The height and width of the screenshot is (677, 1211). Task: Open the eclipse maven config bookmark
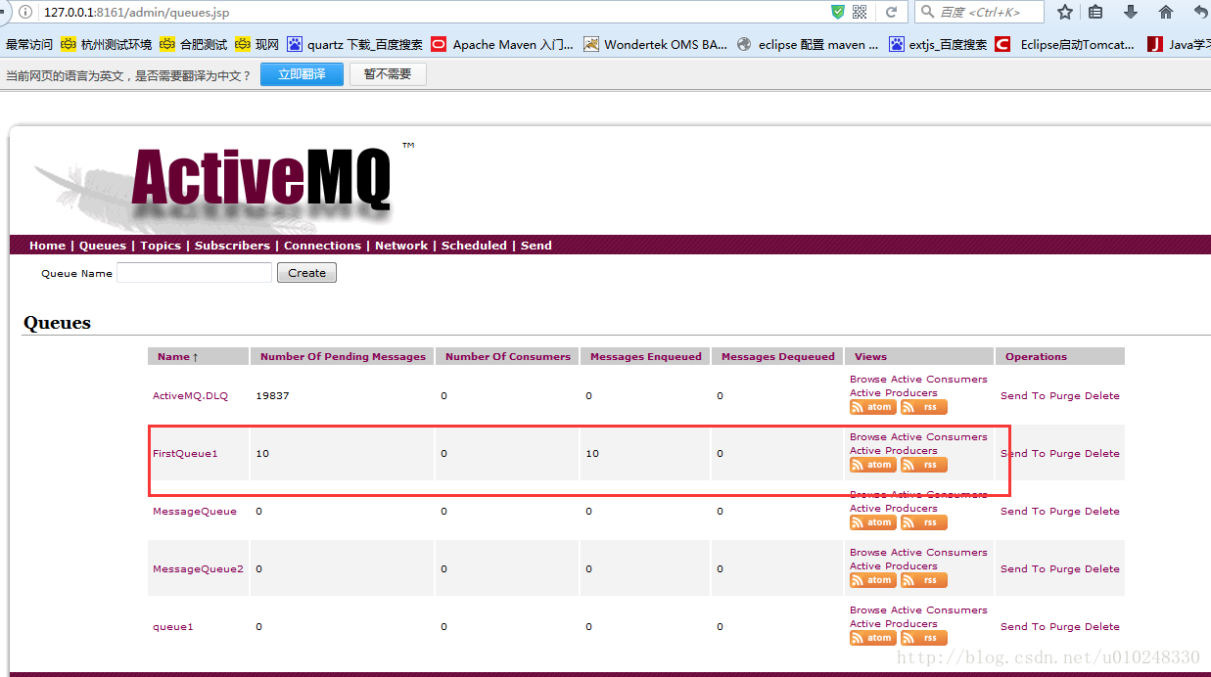[808, 44]
